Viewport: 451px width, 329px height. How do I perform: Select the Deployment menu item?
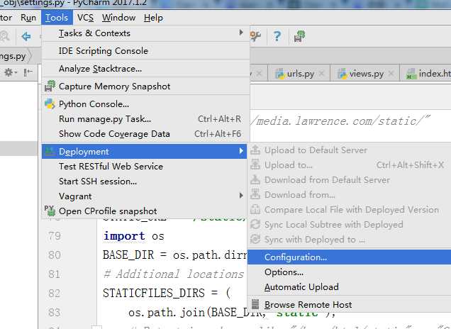pos(144,152)
